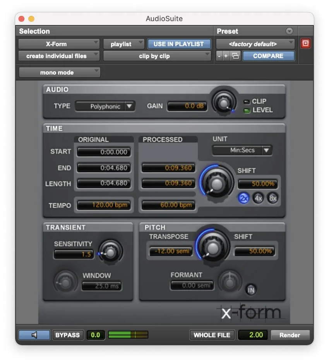
Task: Toggle the COMPARE button
Action: [x=269, y=56]
